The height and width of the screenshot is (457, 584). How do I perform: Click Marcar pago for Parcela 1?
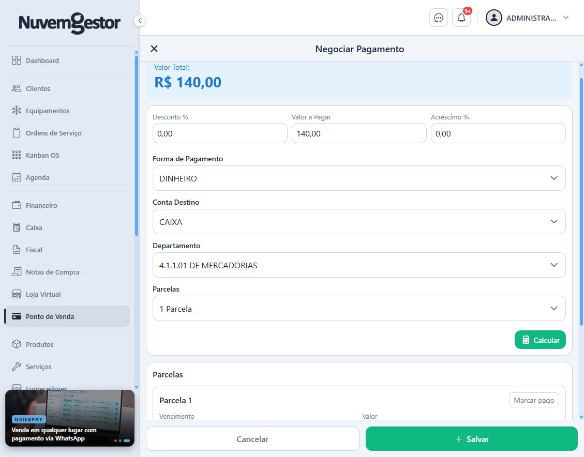coord(534,400)
